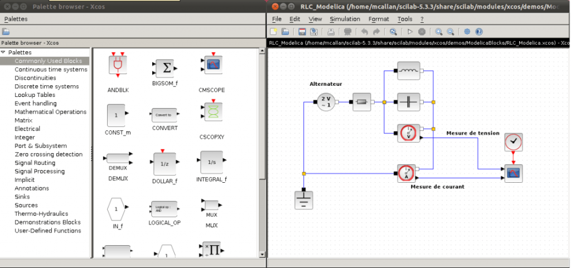This screenshot has width=571, height=268.
Task: Click the open palette icon in Palette browser toolbar
Action: [x=6, y=32]
